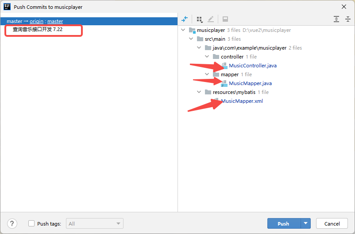Select the 'mapper' folder label
The height and width of the screenshot is (234, 355).
pyautogui.click(x=230, y=74)
